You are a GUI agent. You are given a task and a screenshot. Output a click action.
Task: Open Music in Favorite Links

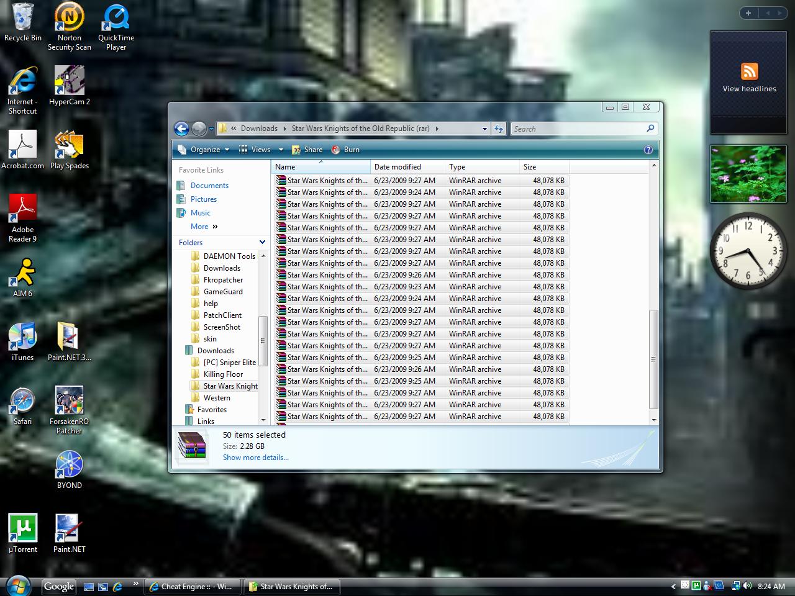[201, 213]
